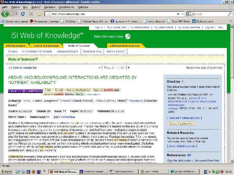Open the Закладки menu
This screenshot has width=234, height=175.
[x=50, y=7]
